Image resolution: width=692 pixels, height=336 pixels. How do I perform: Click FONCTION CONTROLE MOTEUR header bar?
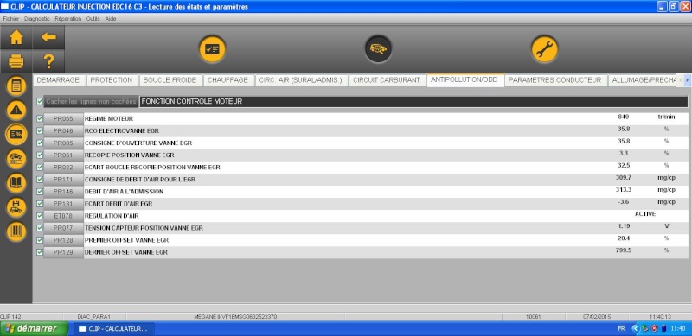point(413,101)
